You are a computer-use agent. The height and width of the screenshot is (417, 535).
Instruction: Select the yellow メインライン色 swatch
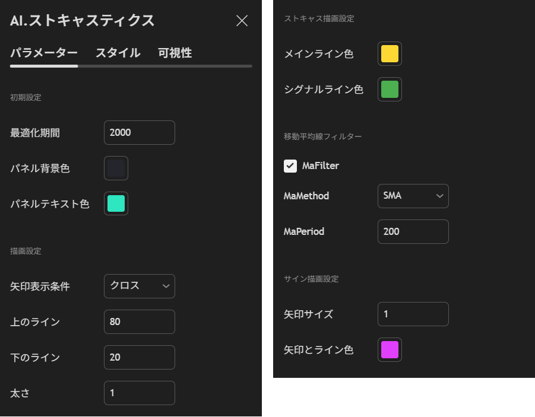click(390, 53)
